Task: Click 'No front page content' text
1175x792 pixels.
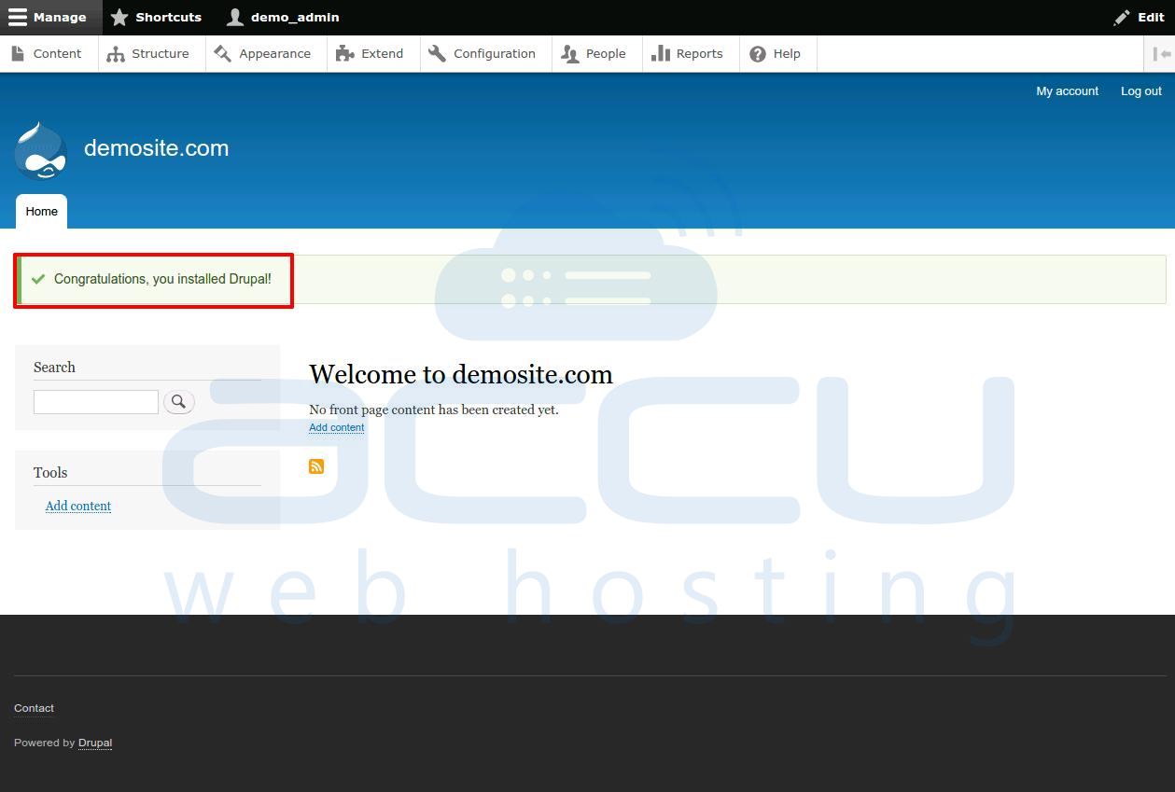Action: [434, 410]
